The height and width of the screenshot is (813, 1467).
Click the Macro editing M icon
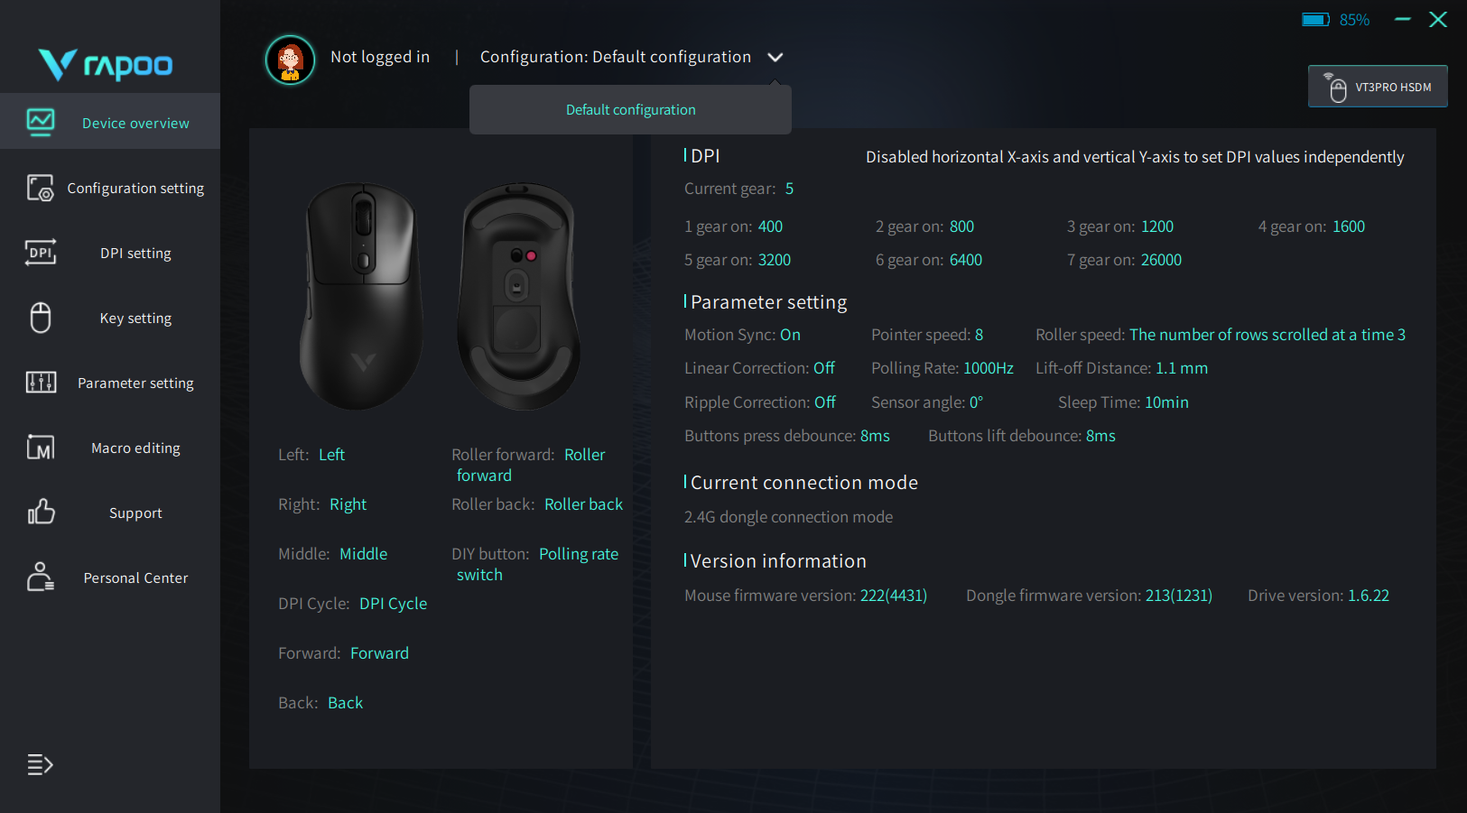(41, 448)
